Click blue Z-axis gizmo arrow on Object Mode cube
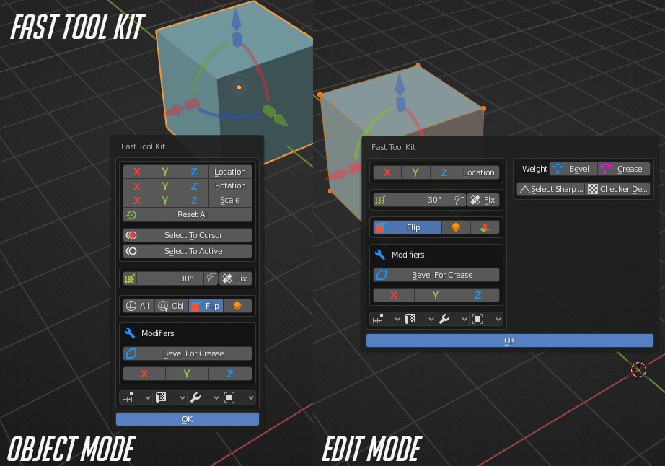 coord(237,20)
